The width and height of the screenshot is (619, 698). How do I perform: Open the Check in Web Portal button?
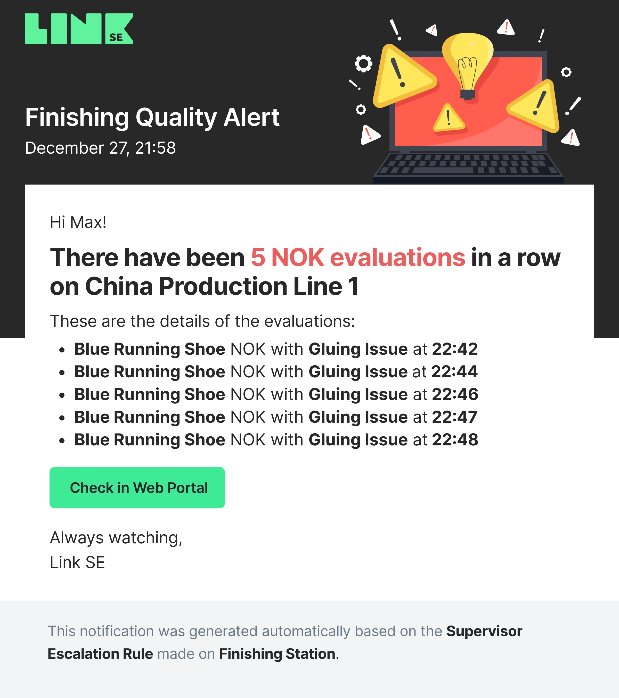pyautogui.click(x=137, y=487)
